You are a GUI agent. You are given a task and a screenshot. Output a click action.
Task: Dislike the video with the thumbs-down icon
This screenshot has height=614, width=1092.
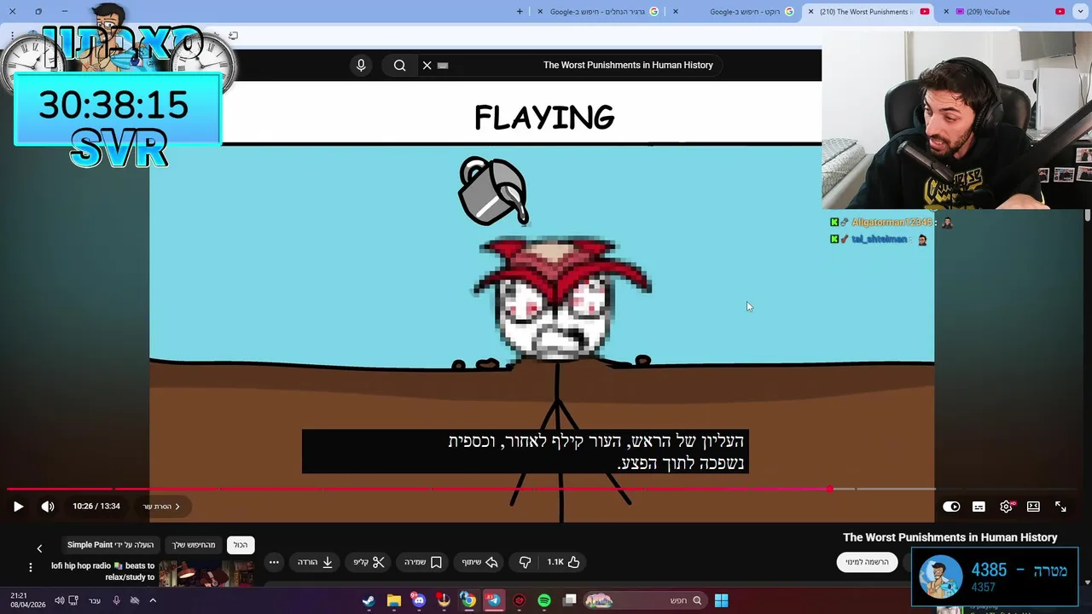pyautogui.click(x=526, y=562)
